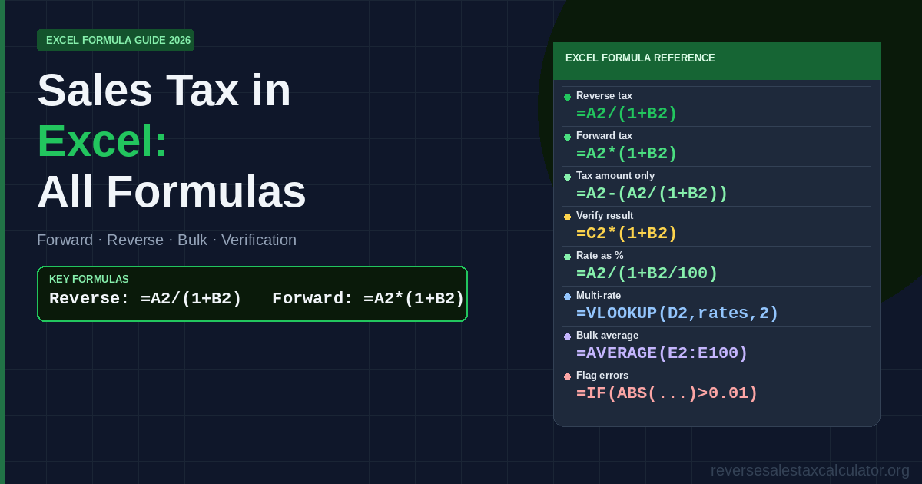Click the pink dot beside Flag errors
Viewport: 922px width, 484px height.
point(567,376)
